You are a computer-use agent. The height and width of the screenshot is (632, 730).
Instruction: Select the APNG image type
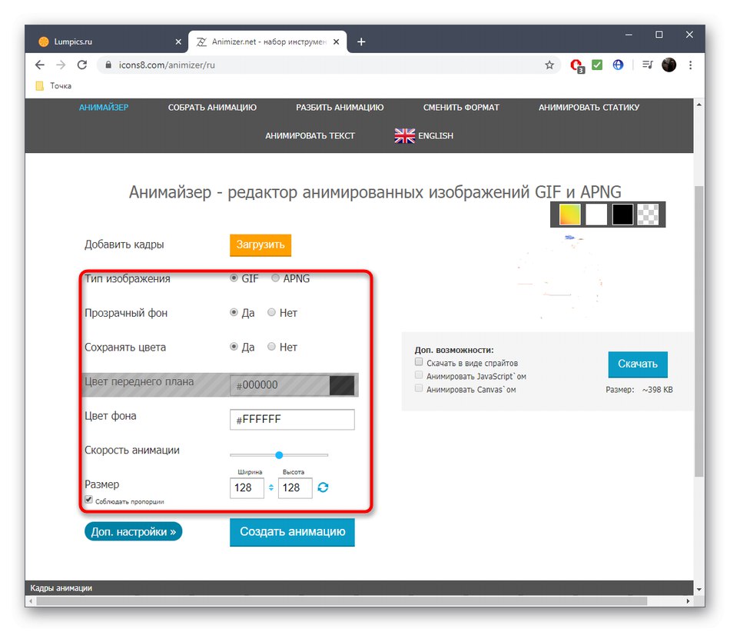[x=275, y=278]
